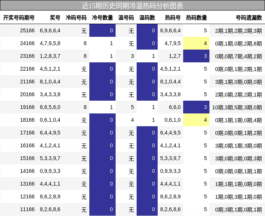This screenshot has height=216, width=265.
Task: Click period number 17166
Action: 27,133
